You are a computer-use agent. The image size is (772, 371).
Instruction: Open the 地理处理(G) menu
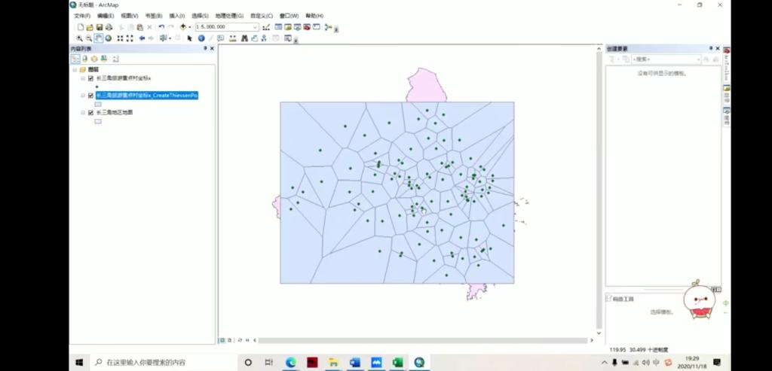tap(229, 15)
